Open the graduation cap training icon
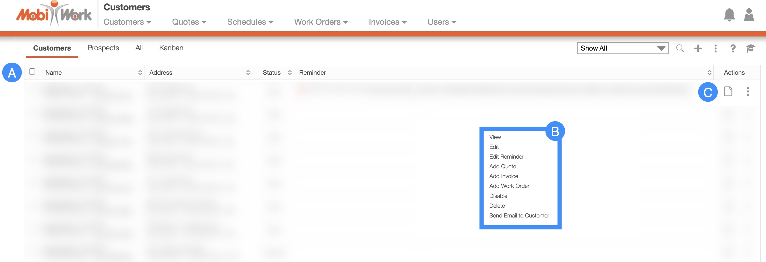This screenshot has height=262, width=766. [x=750, y=48]
